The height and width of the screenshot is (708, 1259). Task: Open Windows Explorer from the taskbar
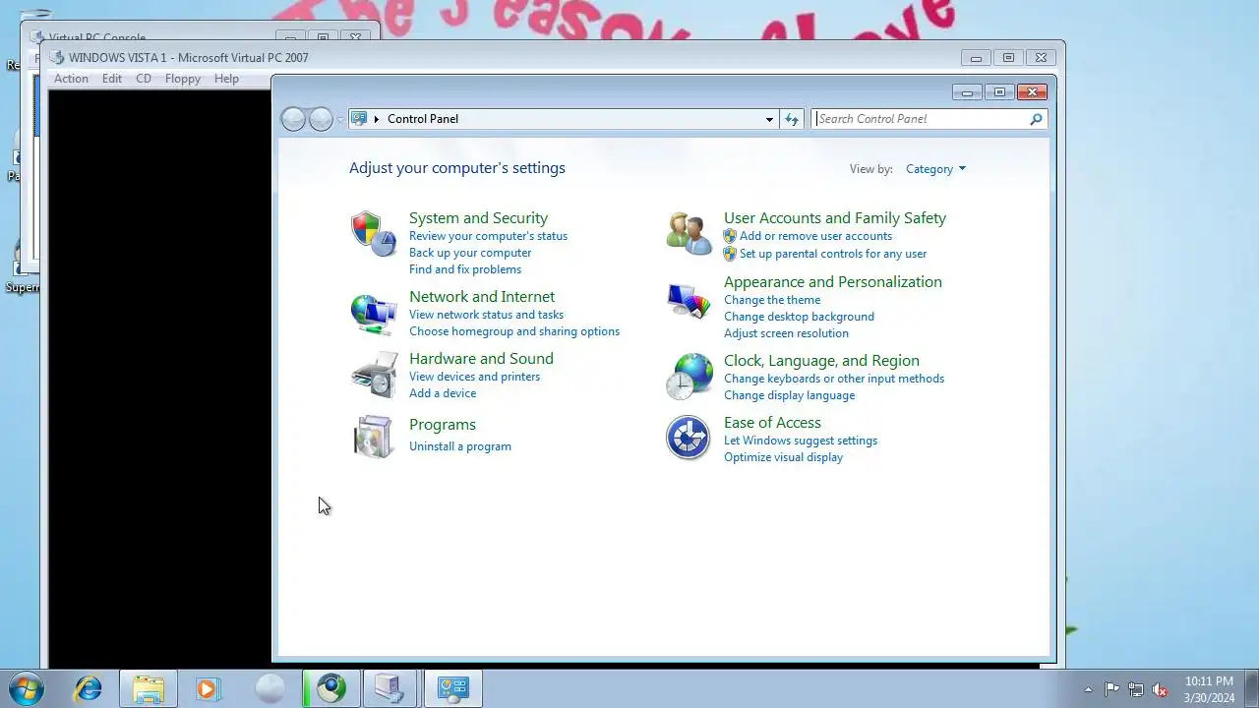pos(149,688)
